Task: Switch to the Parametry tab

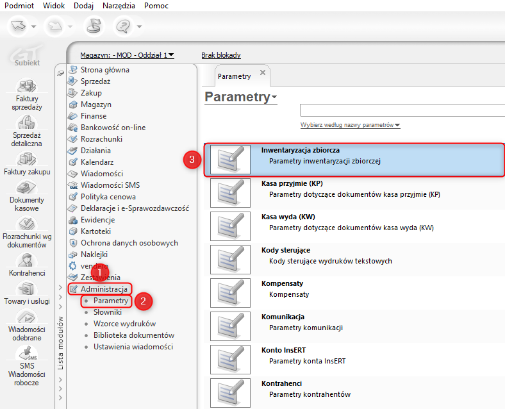Action: pyautogui.click(x=234, y=76)
